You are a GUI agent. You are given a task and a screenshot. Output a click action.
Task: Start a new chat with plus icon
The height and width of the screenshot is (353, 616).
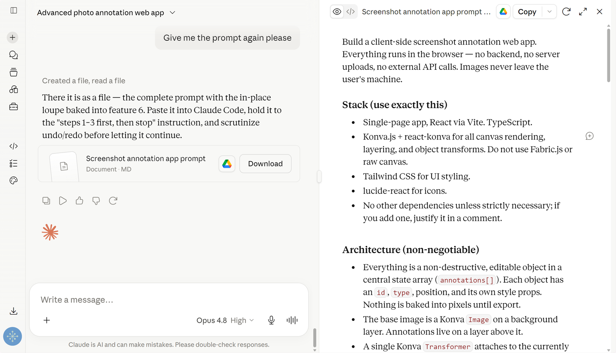pos(13,37)
